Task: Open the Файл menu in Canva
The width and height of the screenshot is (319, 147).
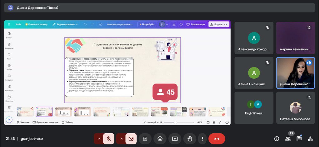Action: point(18,24)
